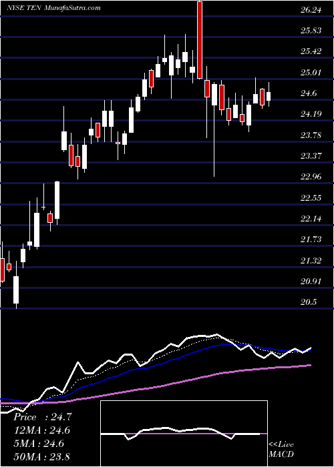Viewport: 334px width, 467px height.
Task: Click the pink 50MA line end
Action: [310, 365]
